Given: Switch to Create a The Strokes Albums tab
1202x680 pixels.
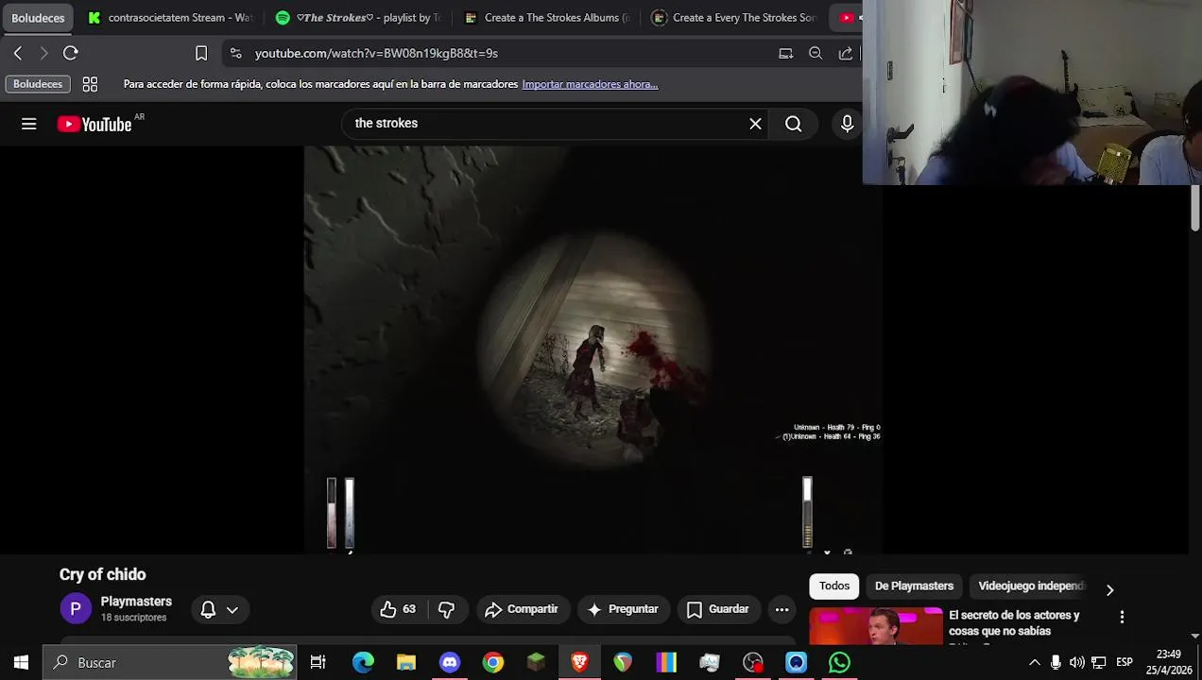Looking at the screenshot, I should 546,17.
